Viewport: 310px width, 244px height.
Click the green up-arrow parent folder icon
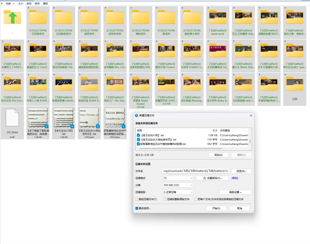click(x=12, y=18)
